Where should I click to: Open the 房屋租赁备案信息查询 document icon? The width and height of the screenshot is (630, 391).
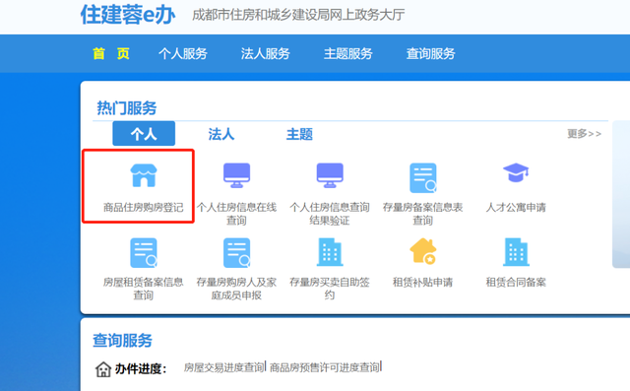click(144, 253)
